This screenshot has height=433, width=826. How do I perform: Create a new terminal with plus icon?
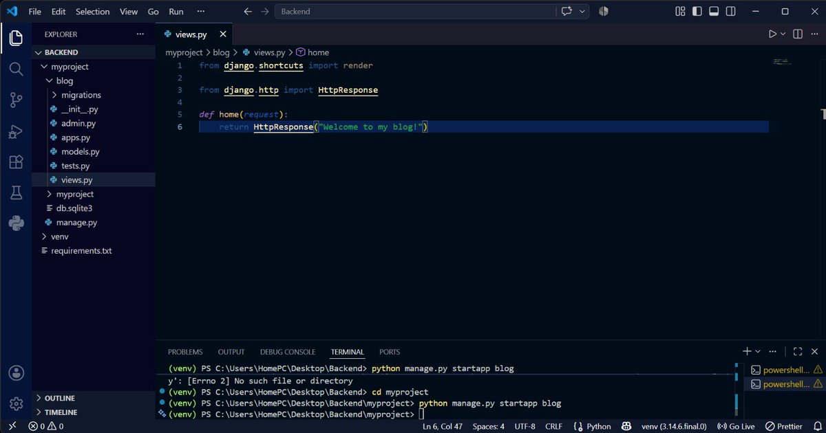(x=747, y=351)
